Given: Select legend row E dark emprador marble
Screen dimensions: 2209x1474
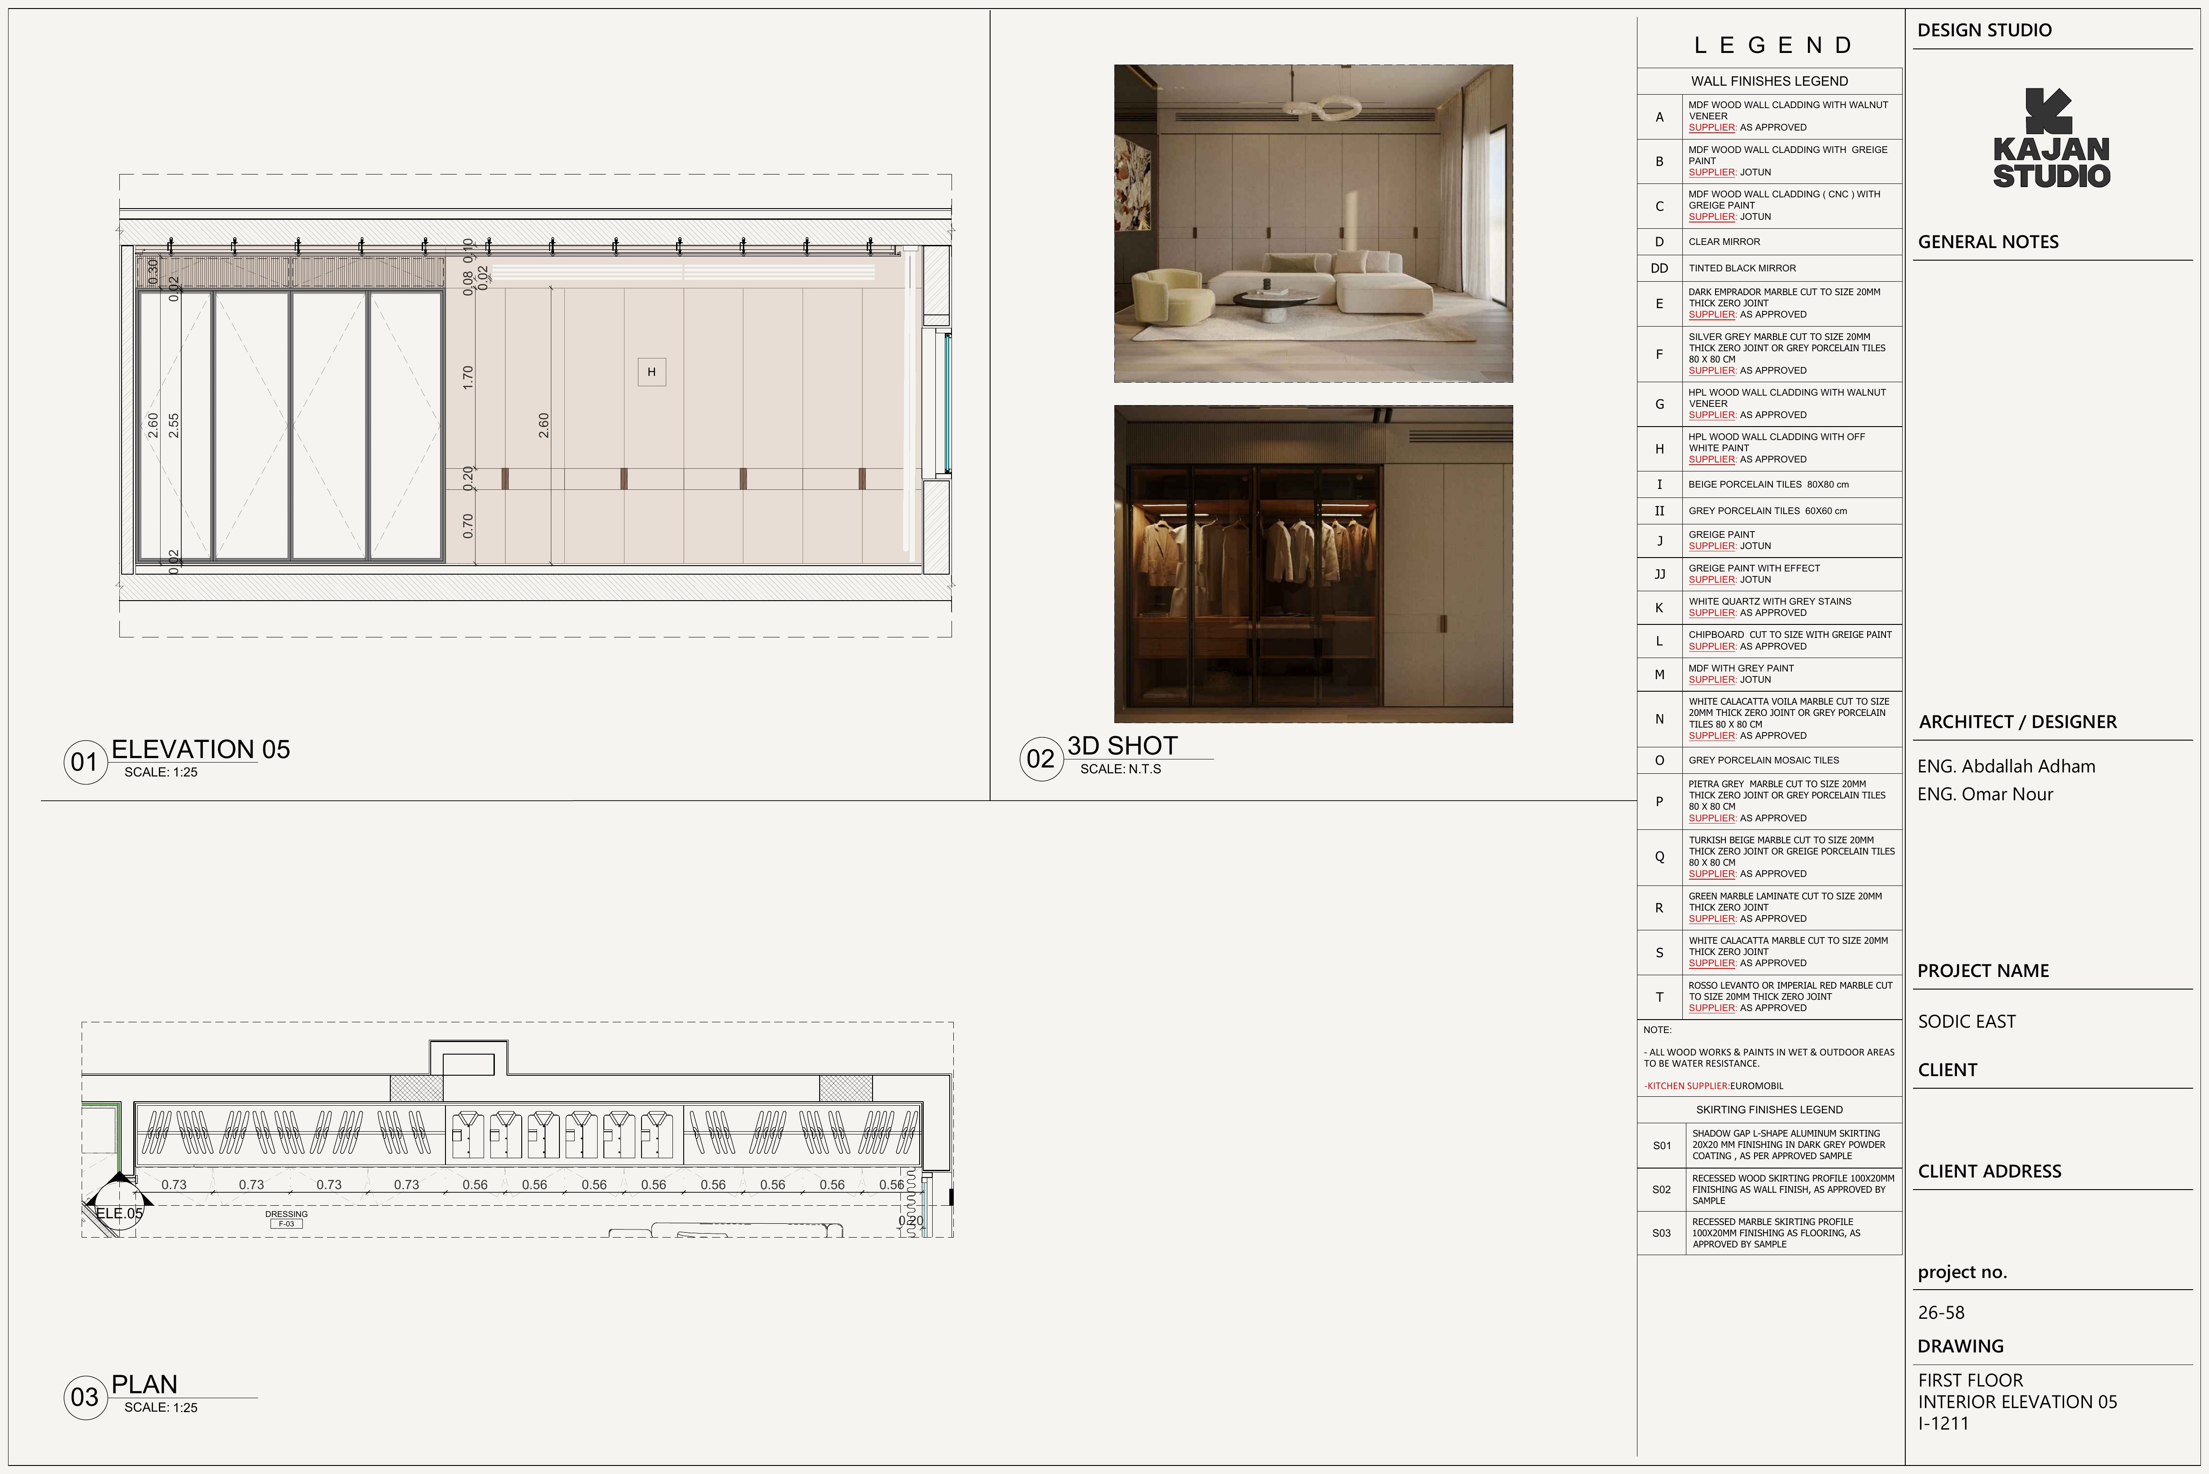Looking at the screenshot, I should point(1769,304).
